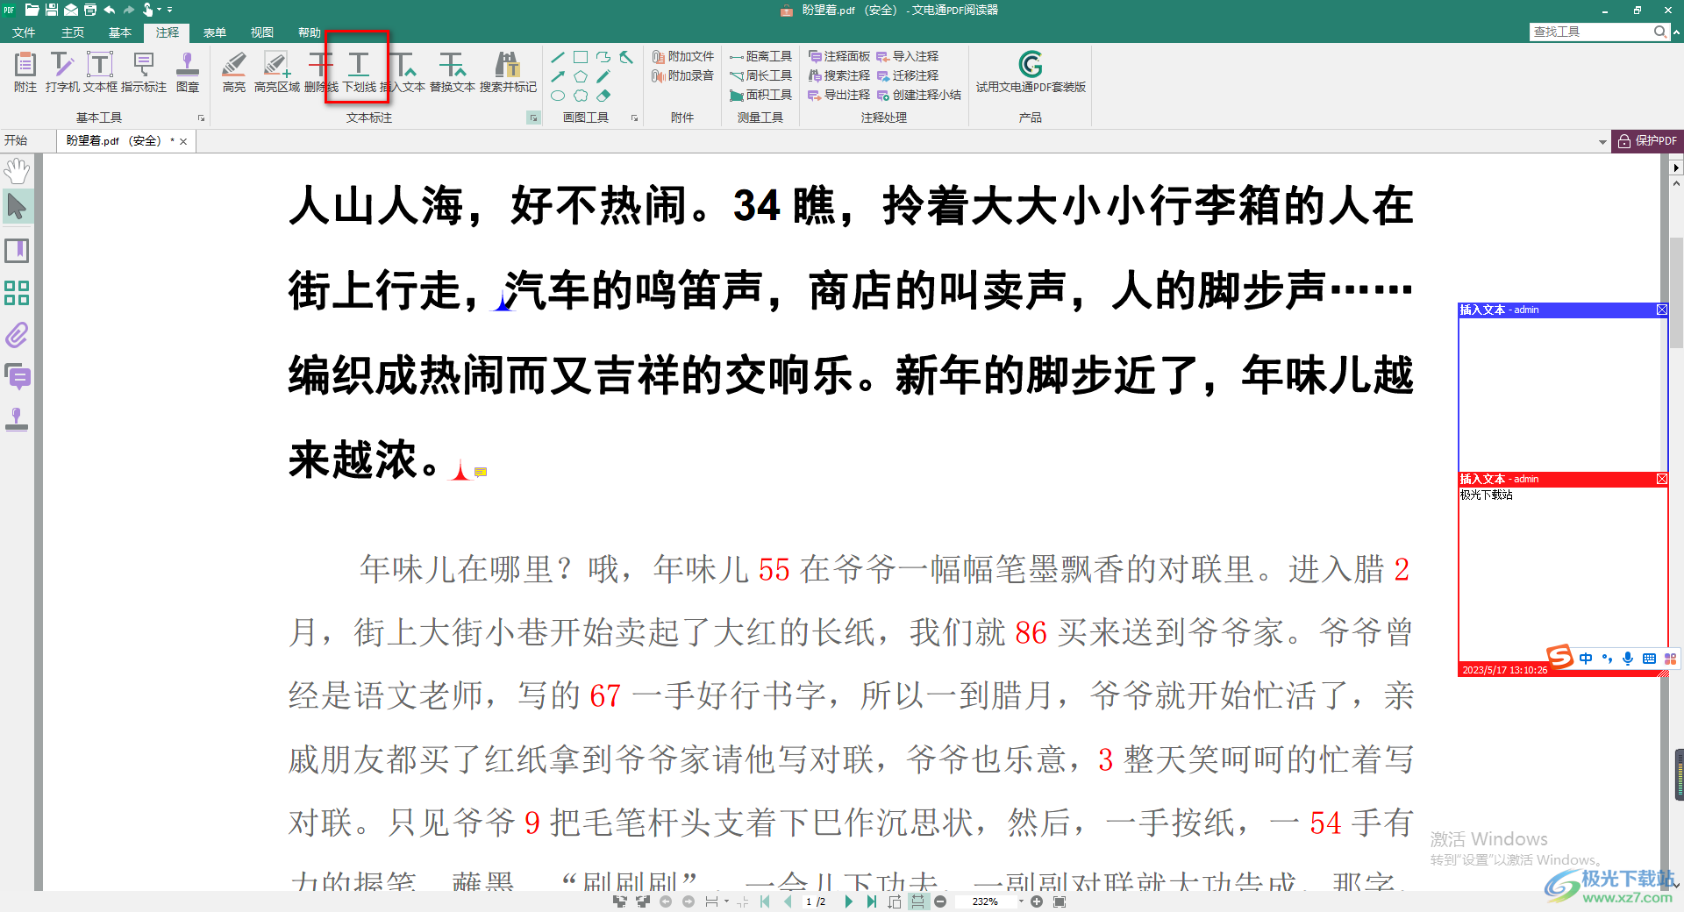Switch to the 视图 ribbon tab
1684x912 pixels.
click(262, 32)
